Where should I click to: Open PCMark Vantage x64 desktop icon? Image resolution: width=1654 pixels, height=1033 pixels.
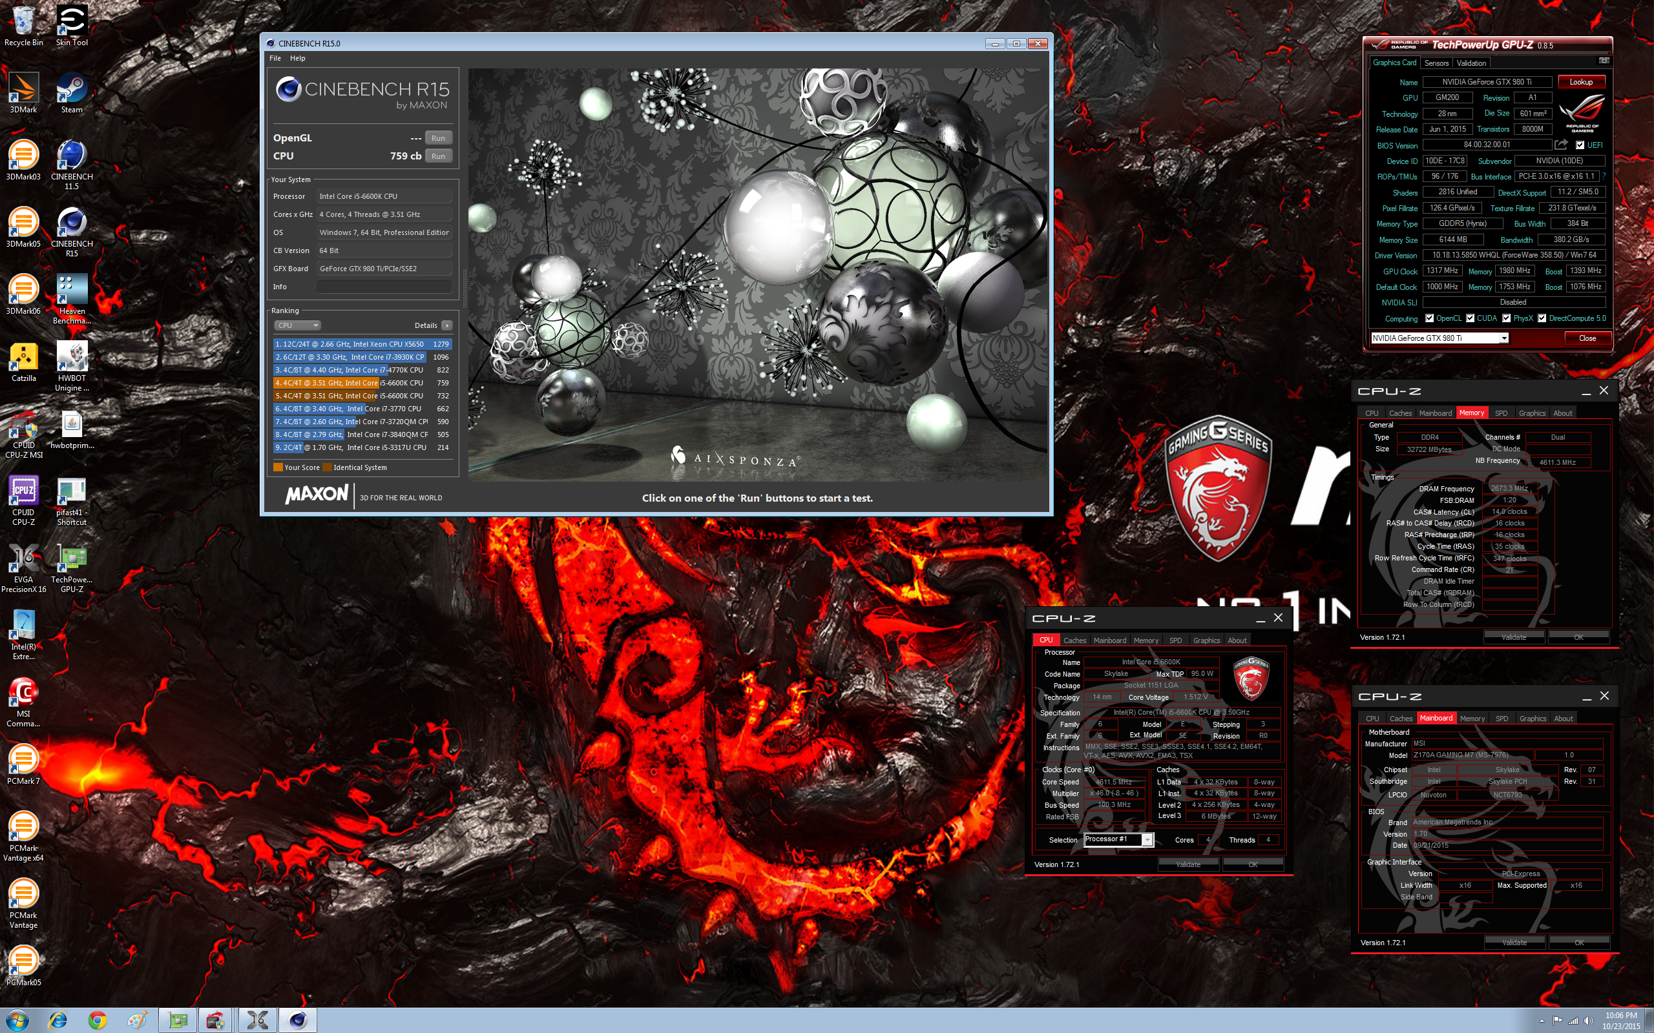tap(23, 835)
